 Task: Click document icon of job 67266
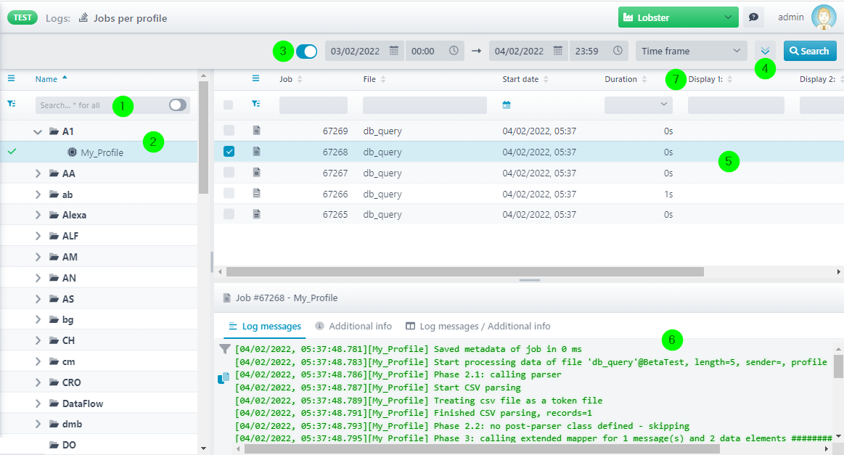click(257, 193)
